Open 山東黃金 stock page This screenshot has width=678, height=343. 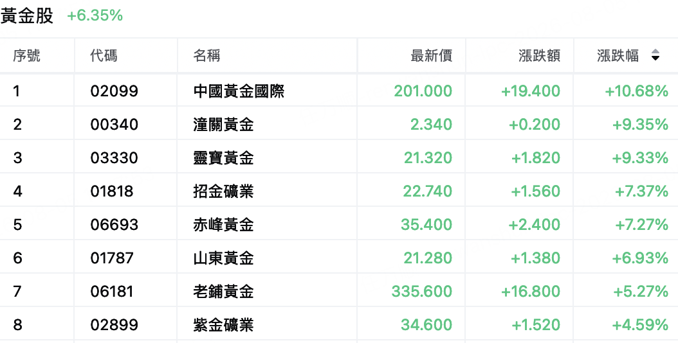click(224, 258)
